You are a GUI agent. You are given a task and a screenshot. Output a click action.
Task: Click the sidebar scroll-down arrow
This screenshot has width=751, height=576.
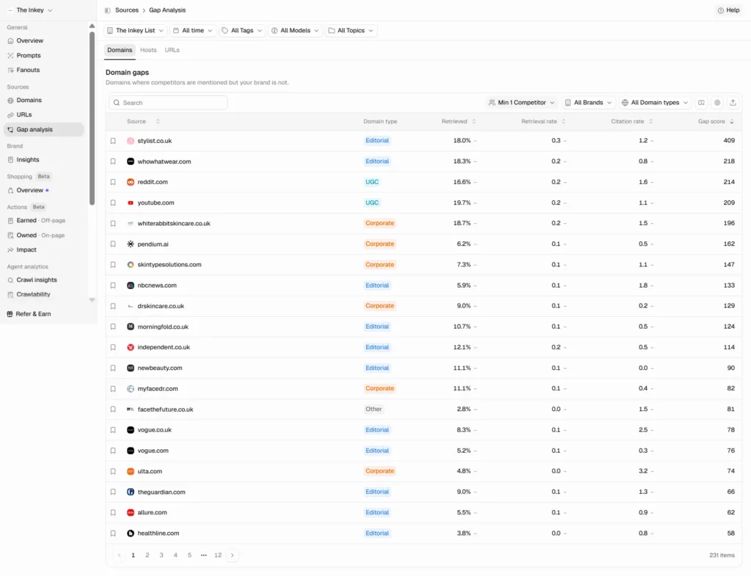[92, 300]
